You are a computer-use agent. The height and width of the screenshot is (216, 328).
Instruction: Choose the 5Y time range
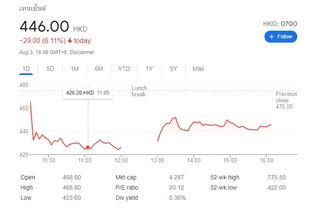(x=174, y=69)
